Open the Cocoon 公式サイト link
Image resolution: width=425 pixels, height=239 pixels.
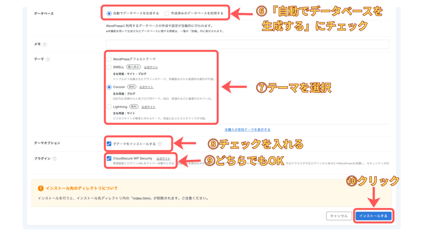click(146, 87)
